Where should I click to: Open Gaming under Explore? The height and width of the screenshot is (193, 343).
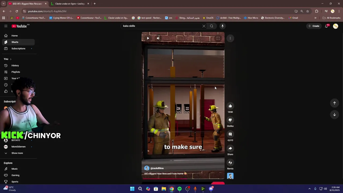(x=18, y=175)
